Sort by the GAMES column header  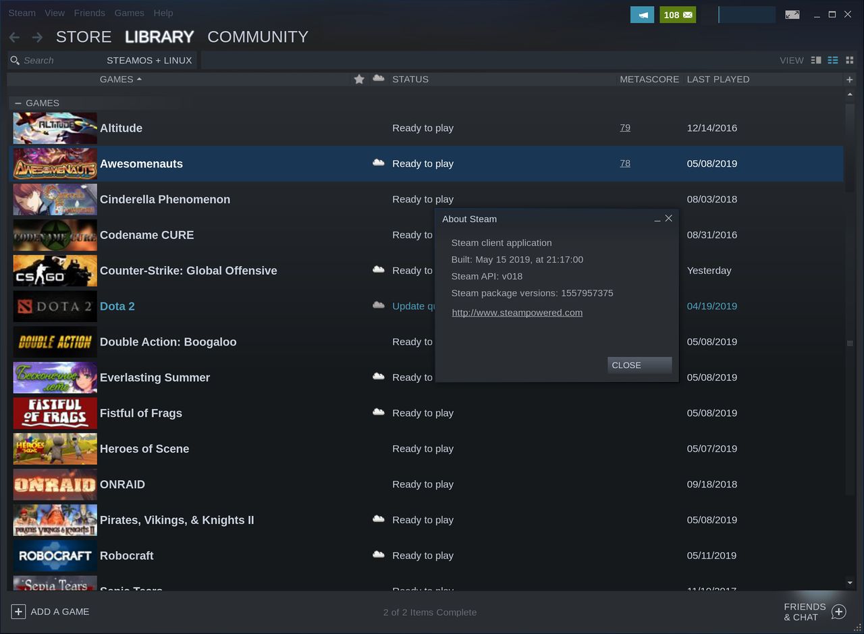coord(120,79)
